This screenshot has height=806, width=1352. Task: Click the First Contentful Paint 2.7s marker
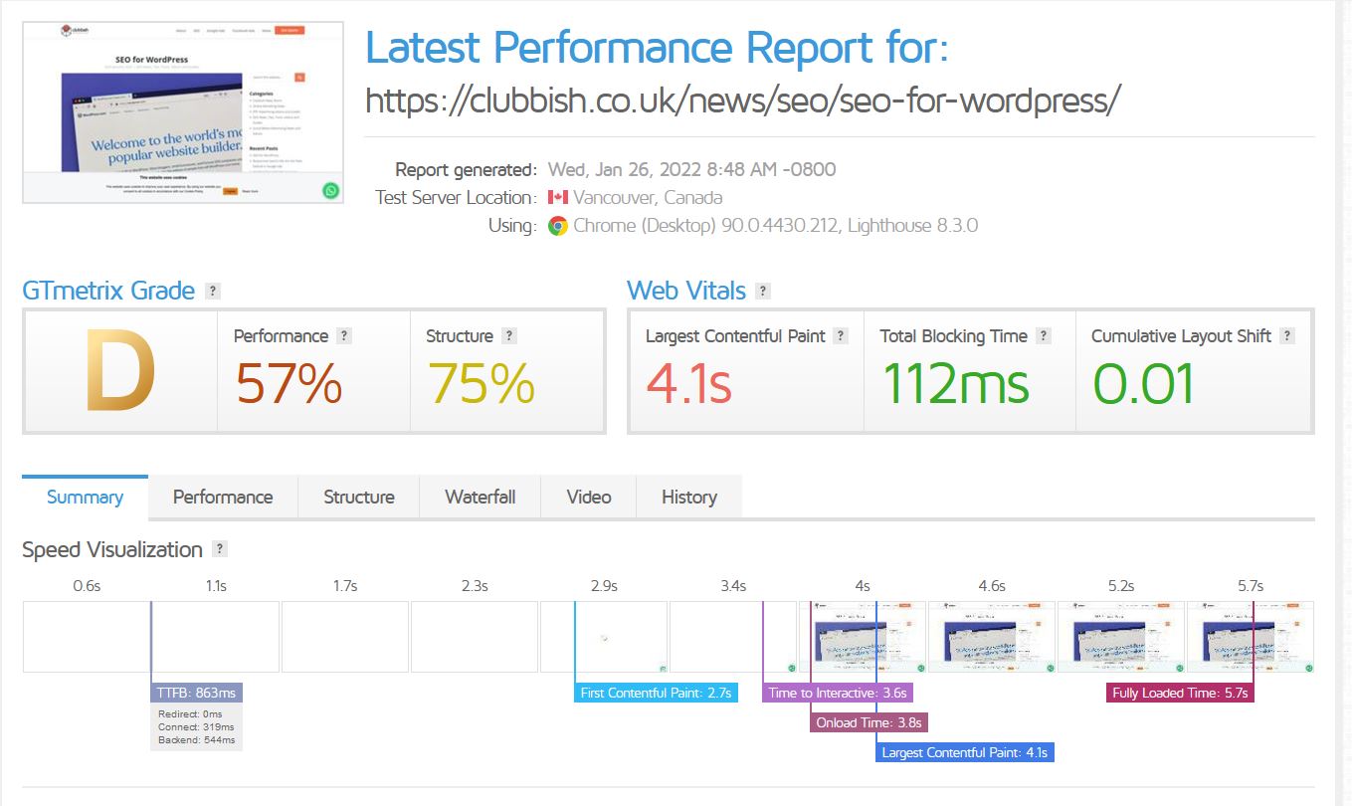pos(656,693)
